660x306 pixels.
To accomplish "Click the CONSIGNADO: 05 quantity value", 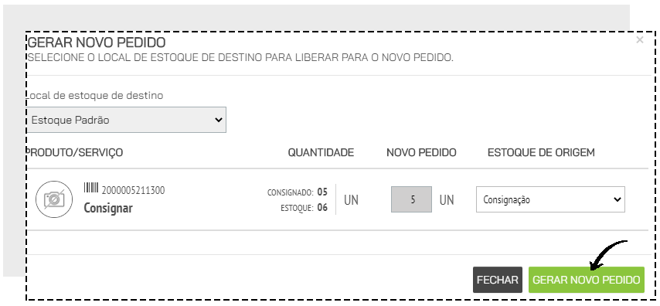I will pos(298,192).
